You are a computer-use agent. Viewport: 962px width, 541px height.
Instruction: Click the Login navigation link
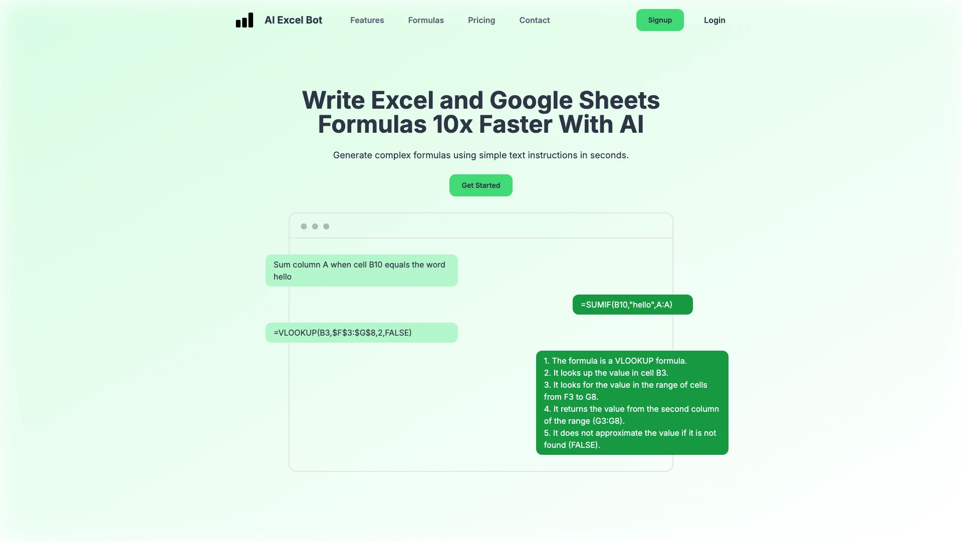click(713, 20)
